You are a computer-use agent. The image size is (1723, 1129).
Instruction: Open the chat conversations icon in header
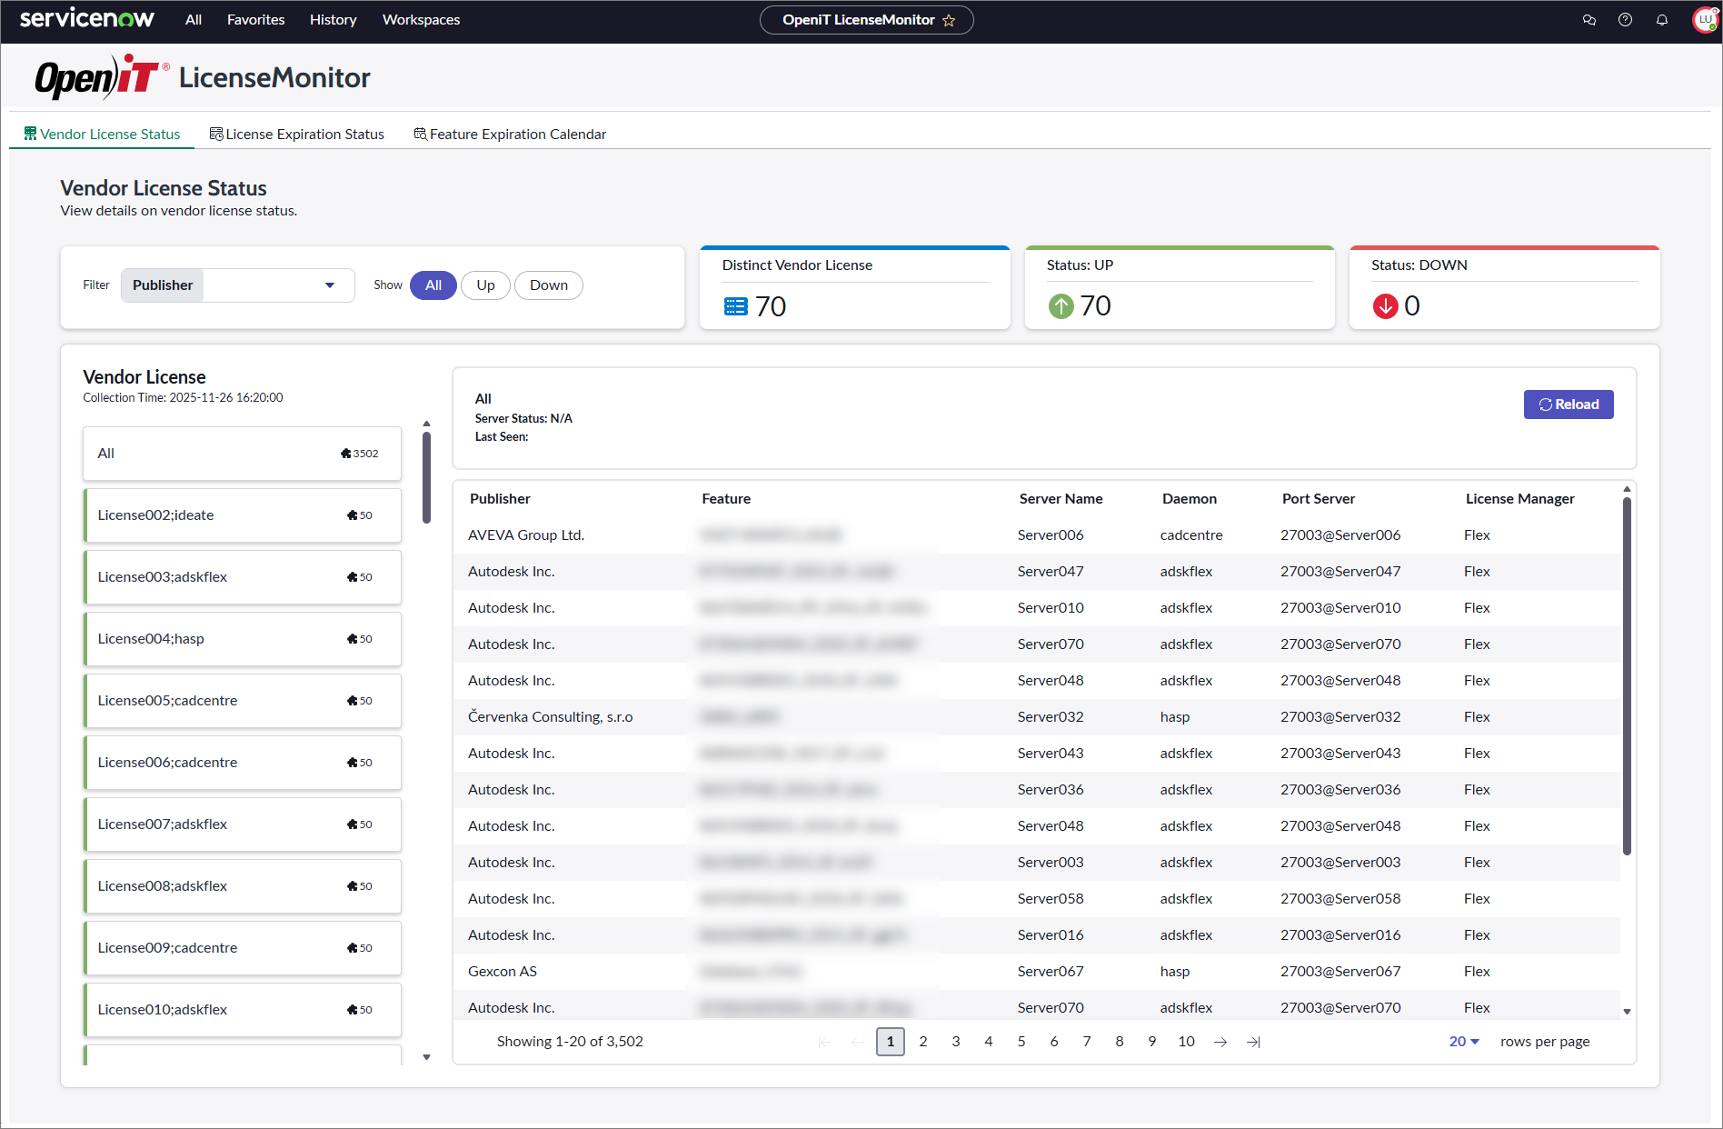click(x=1589, y=20)
